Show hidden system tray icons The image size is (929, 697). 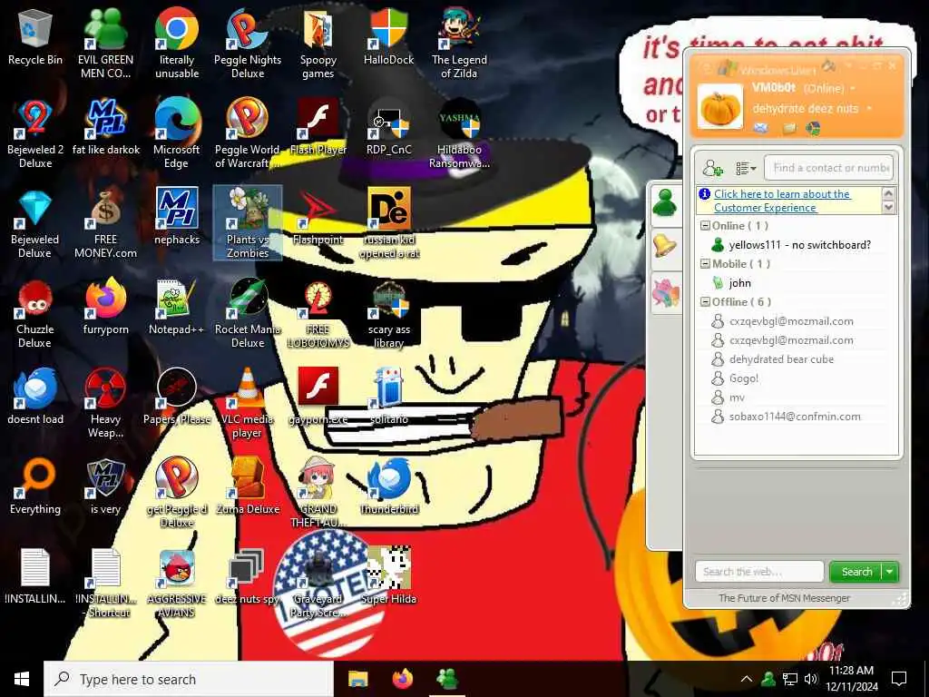coord(747,679)
